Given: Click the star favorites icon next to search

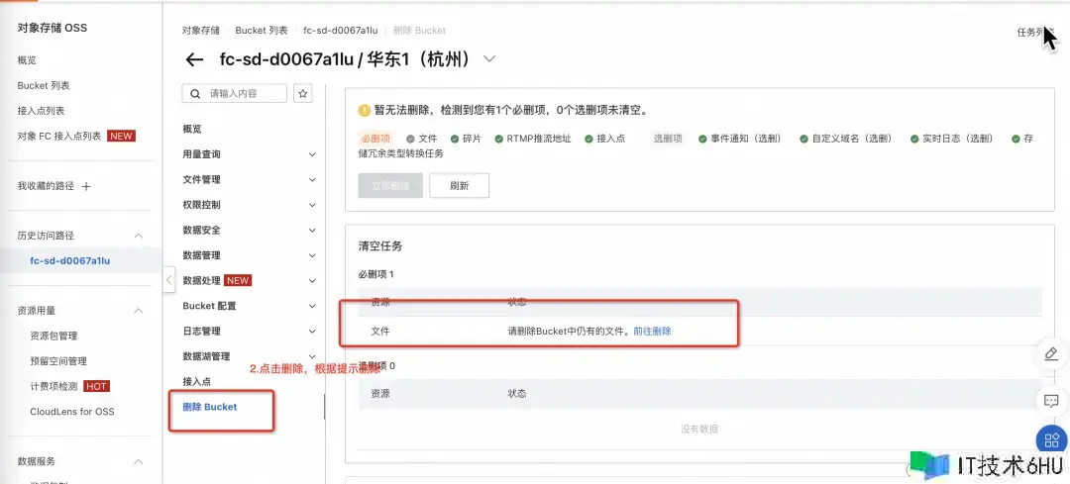Looking at the screenshot, I should tap(303, 93).
